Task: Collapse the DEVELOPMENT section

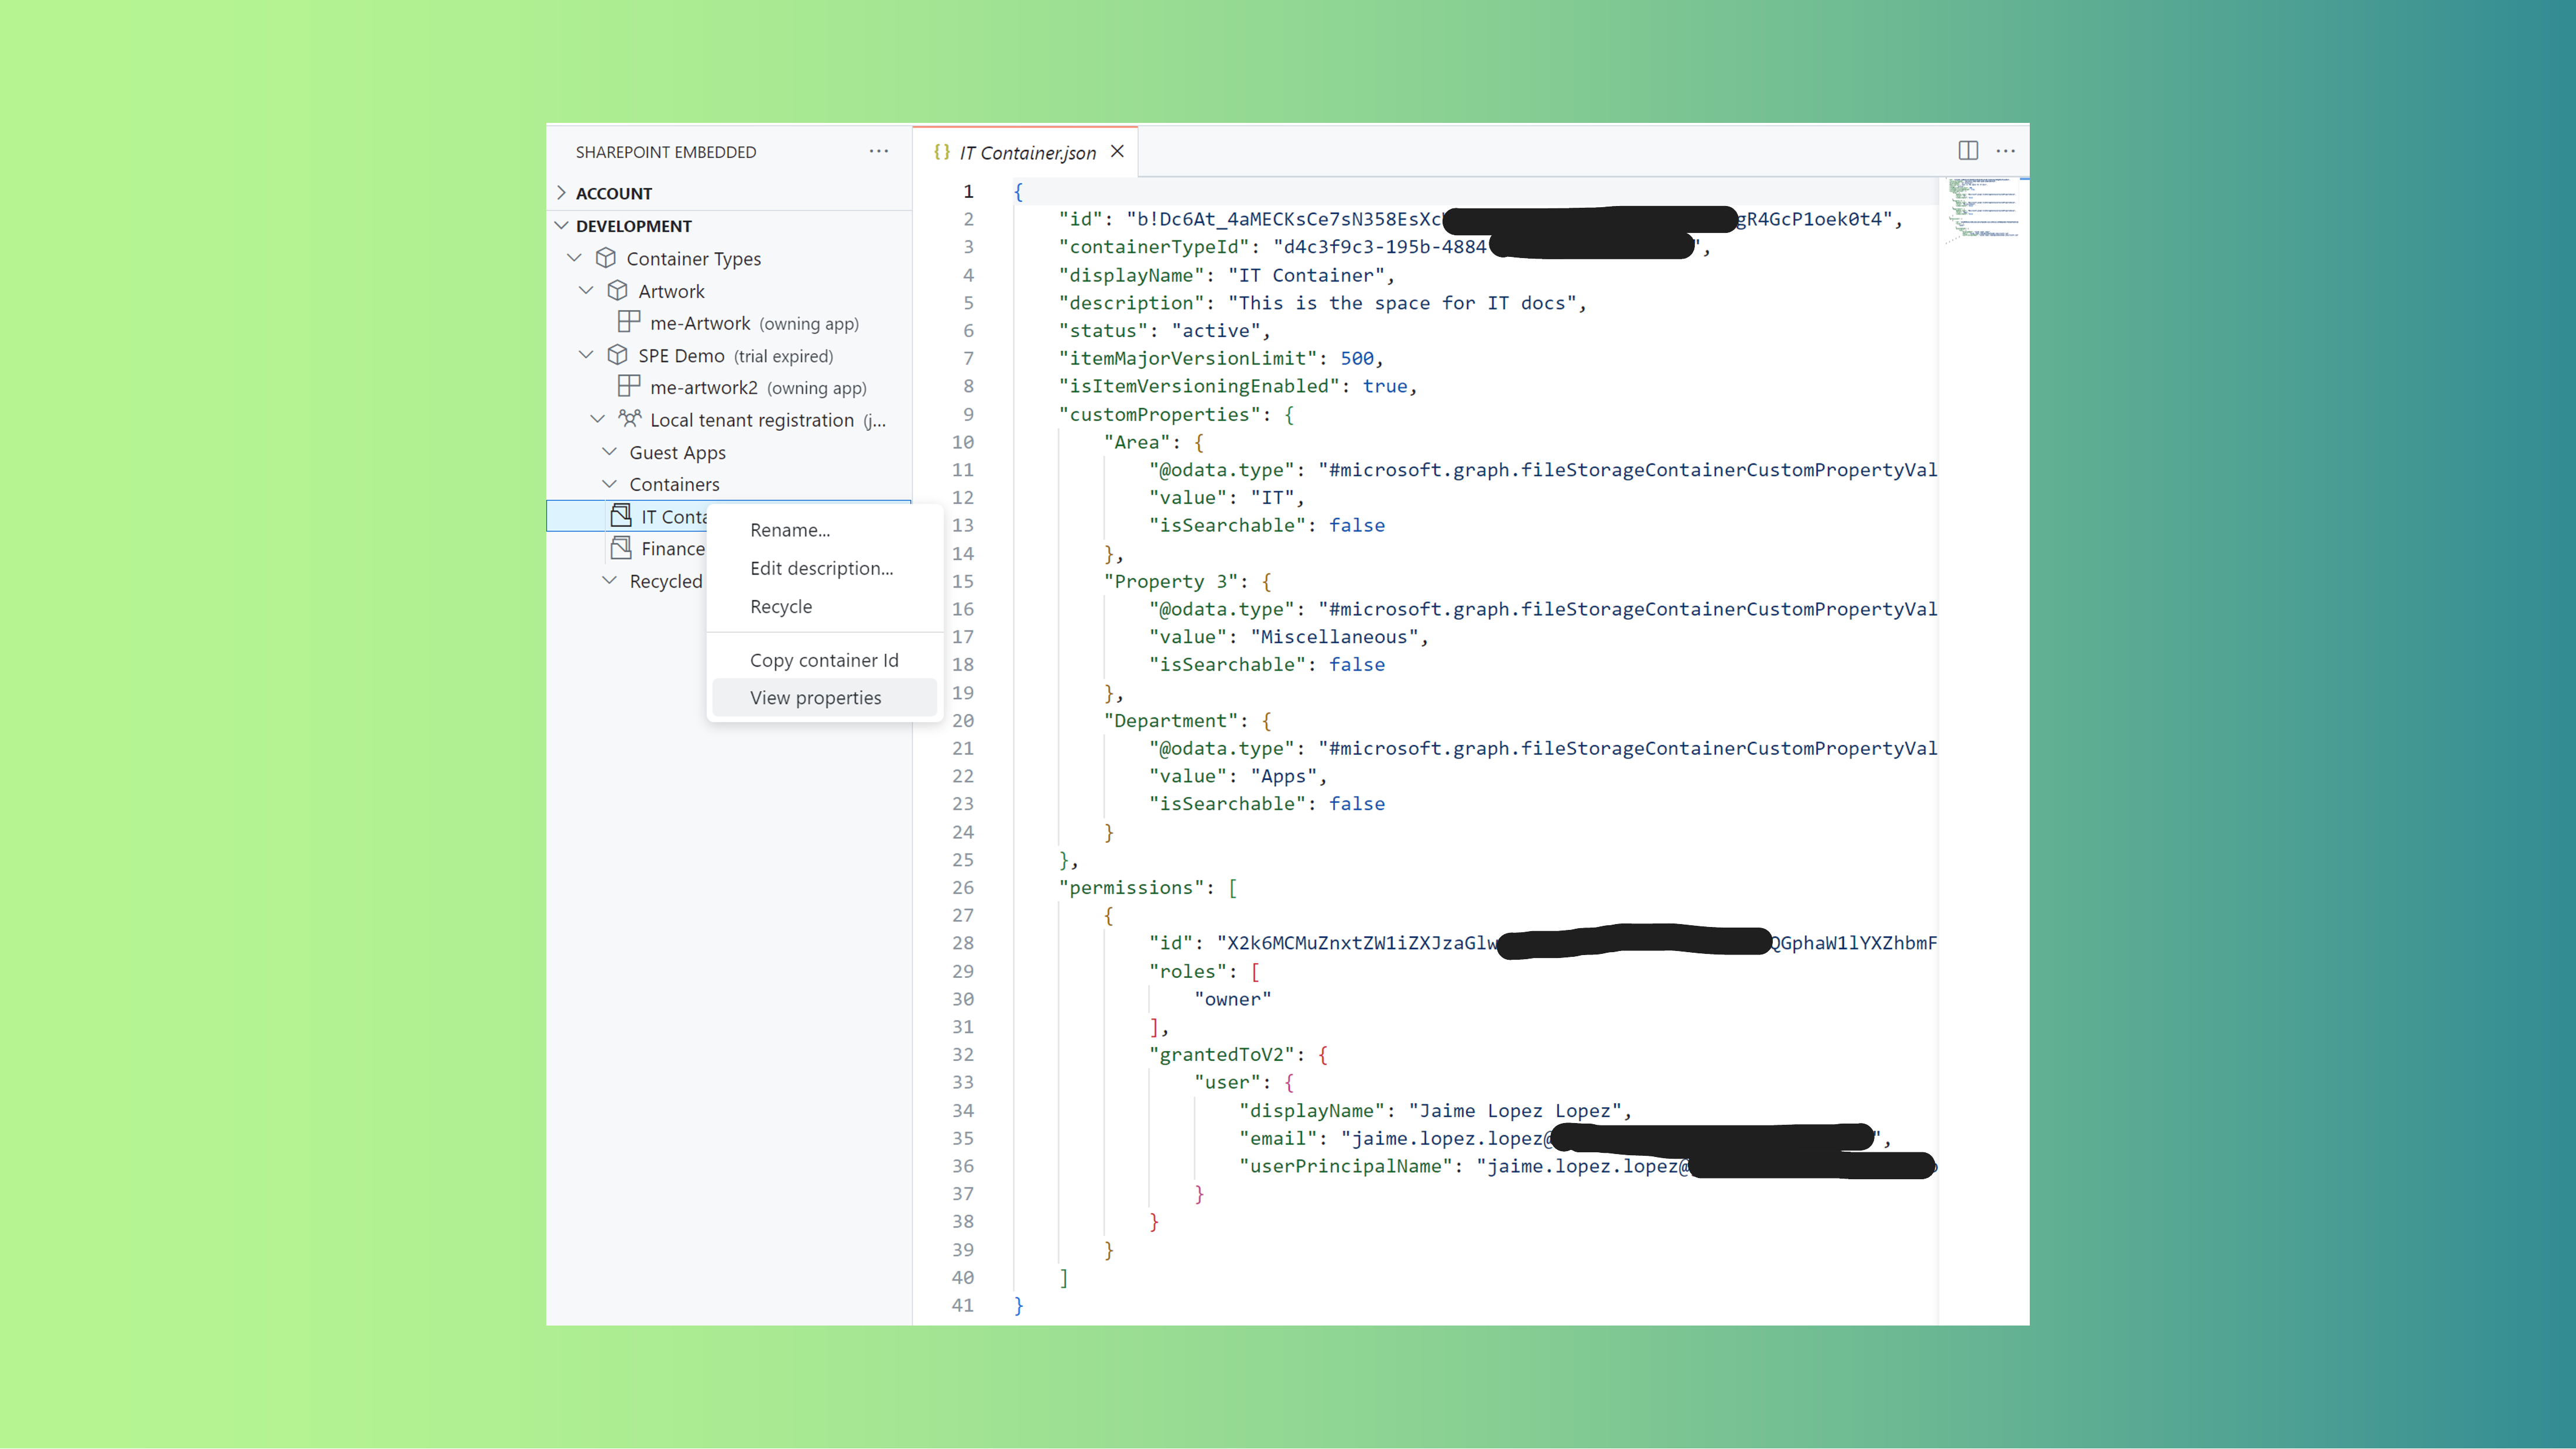Action: (x=562, y=225)
